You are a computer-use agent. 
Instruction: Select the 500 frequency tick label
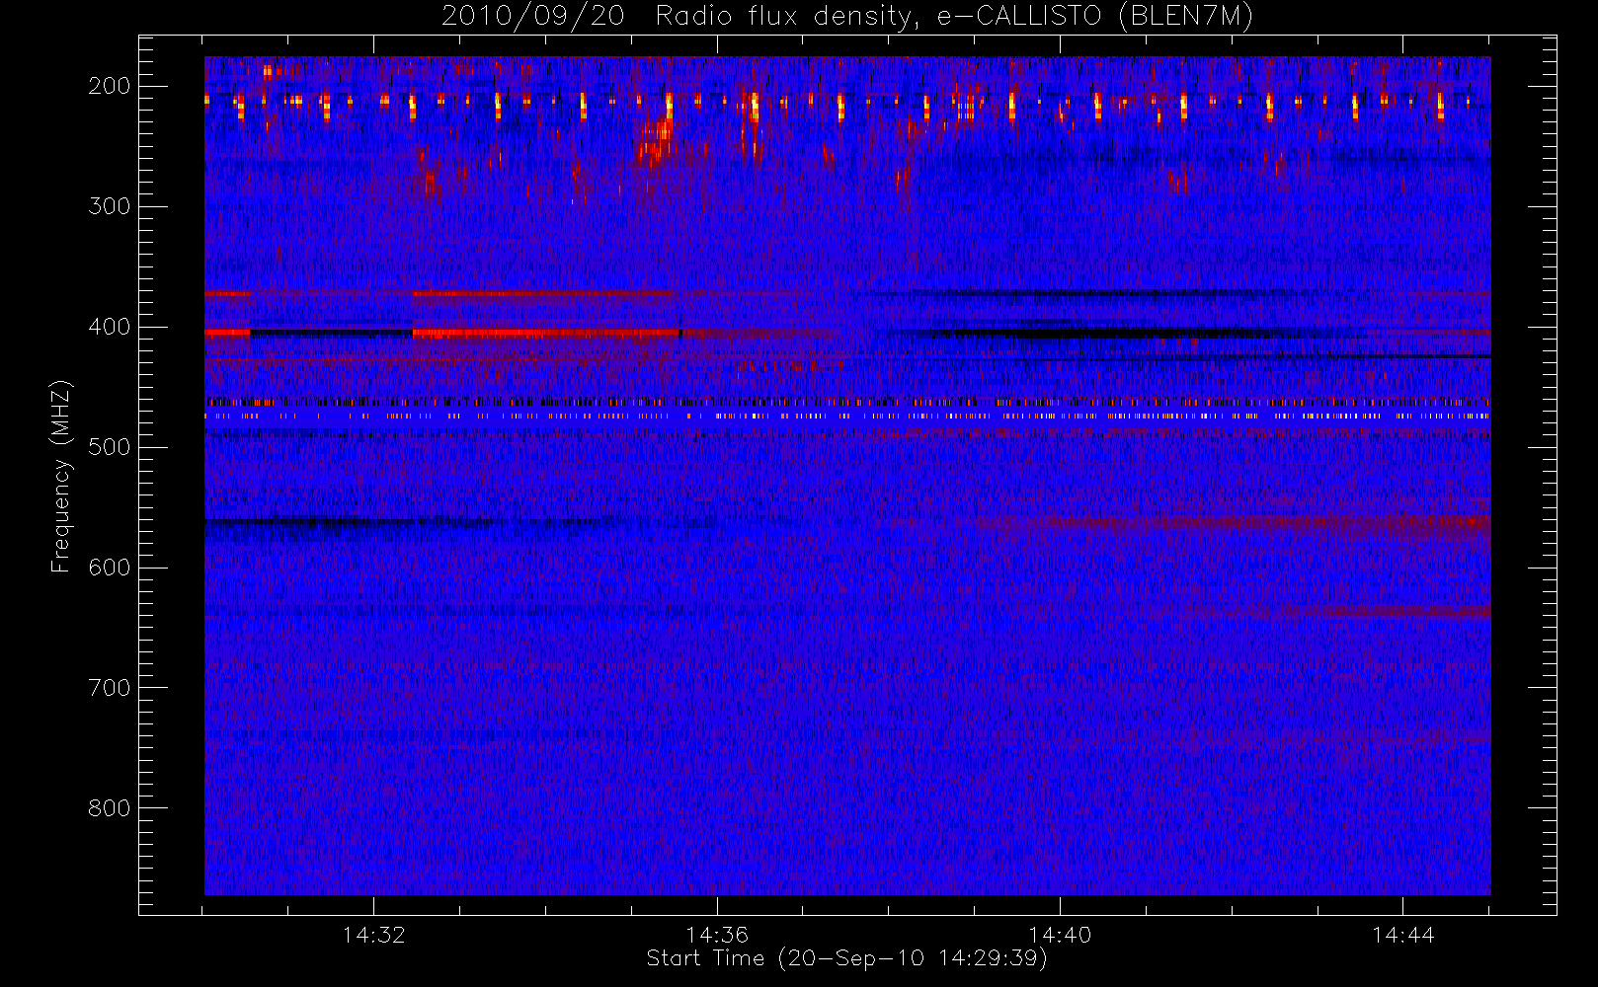pos(110,447)
